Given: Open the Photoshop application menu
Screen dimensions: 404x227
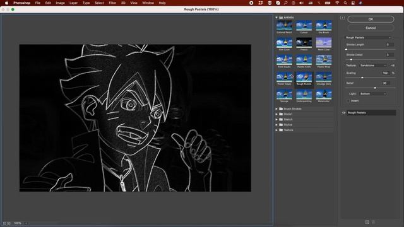Looking at the screenshot, I should click(22, 3).
